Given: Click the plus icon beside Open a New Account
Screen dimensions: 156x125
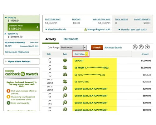Looking at the screenshot, I should coord(6,61).
